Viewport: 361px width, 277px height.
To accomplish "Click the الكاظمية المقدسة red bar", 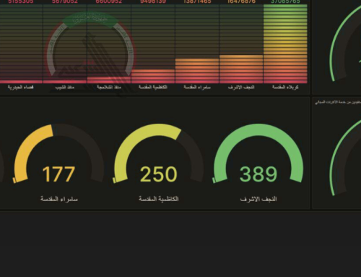I will pos(153,77).
